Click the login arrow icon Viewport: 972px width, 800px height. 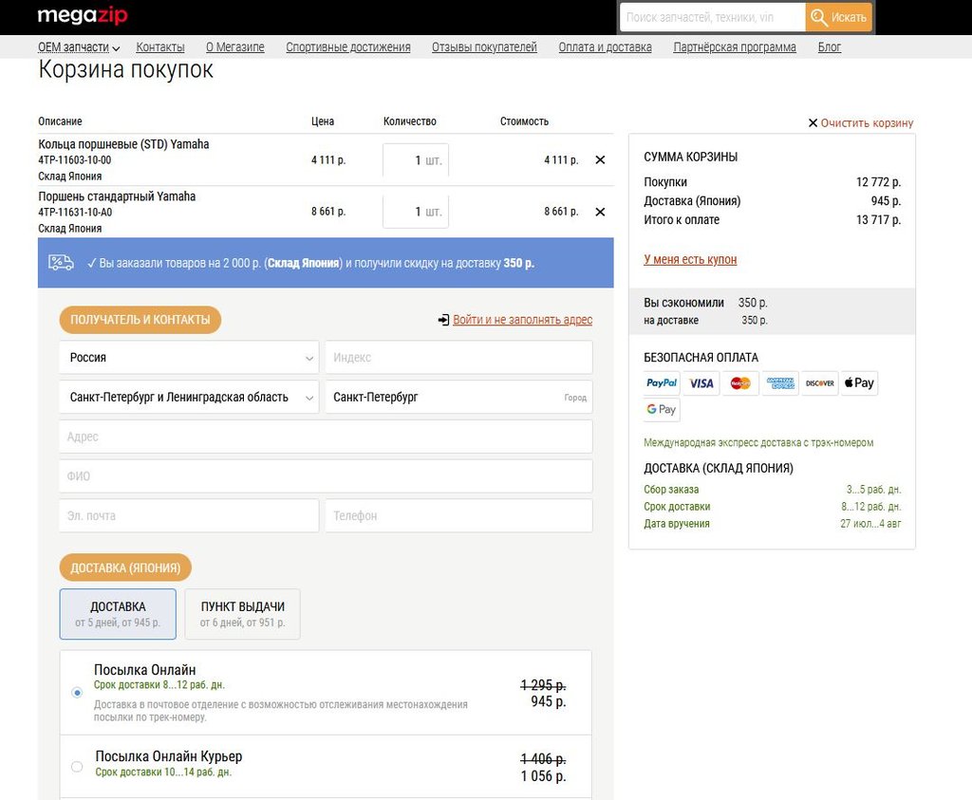(x=443, y=320)
